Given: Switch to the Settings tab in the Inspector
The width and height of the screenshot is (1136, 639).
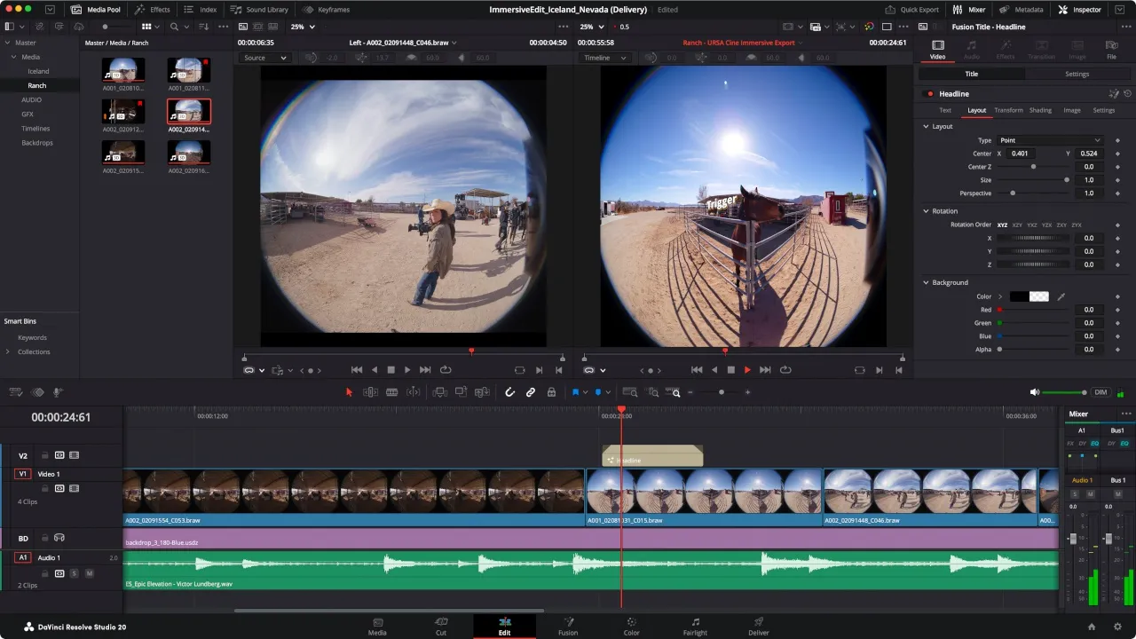Looking at the screenshot, I should 1077,74.
